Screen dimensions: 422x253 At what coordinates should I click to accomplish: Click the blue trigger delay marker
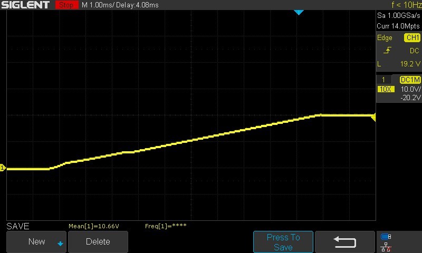(x=299, y=12)
